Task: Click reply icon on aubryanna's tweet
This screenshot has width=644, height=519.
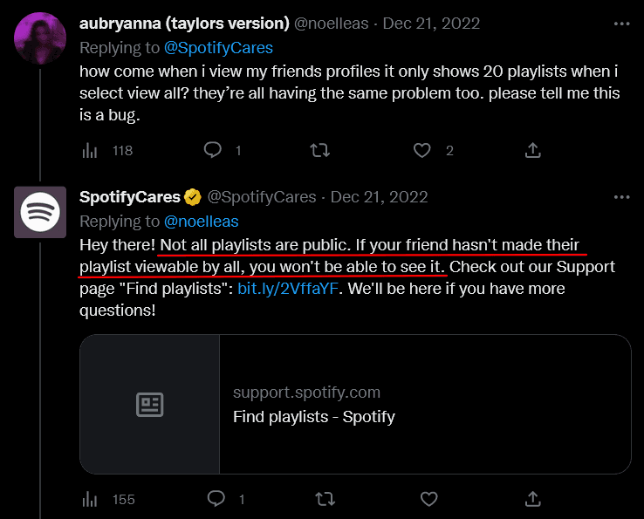Action: pyautogui.click(x=213, y=150)
